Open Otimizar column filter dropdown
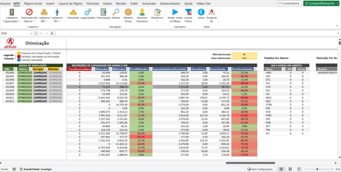341x172 pixels. 61,69
